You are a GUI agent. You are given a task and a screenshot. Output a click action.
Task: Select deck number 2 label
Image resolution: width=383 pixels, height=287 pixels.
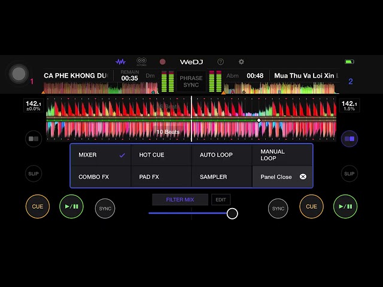(x=351, y=81)
